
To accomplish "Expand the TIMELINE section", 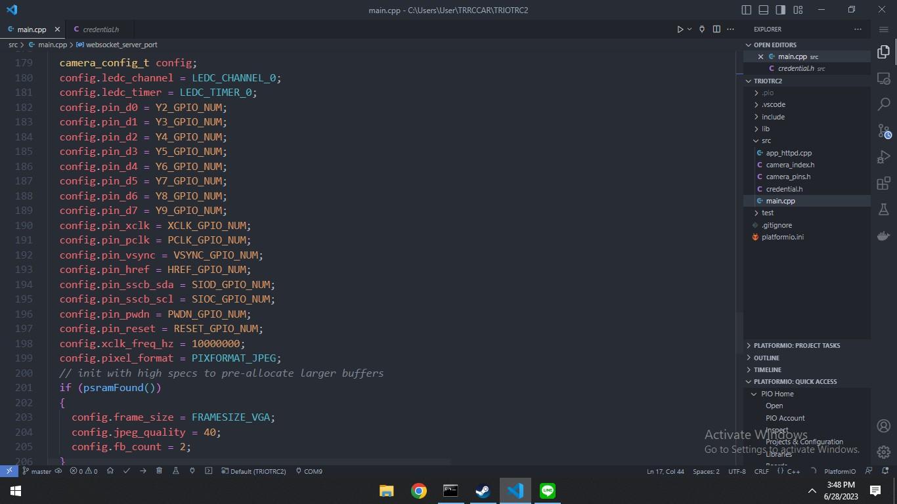I will coord(807,369).
